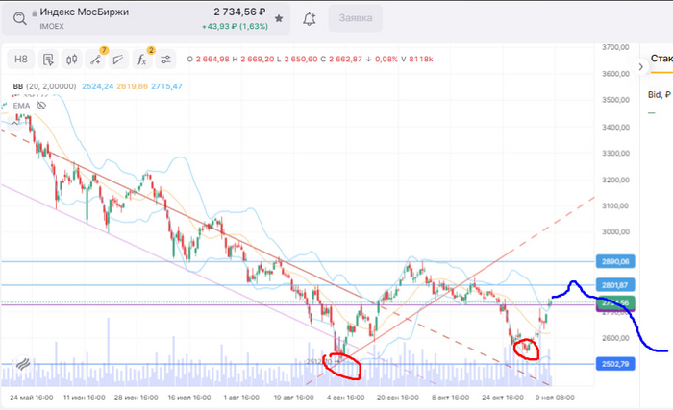Create a price alert via bell icon
The image size is (673, 410).
point(309,18)
